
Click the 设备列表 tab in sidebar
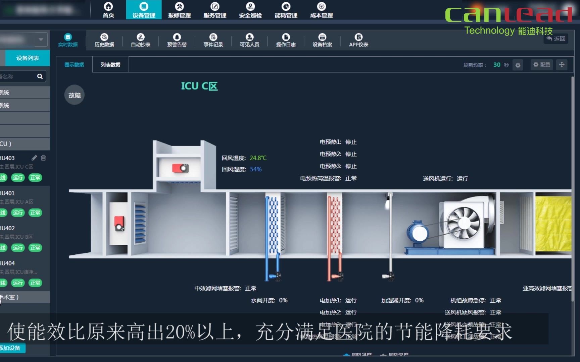coord(28,58)
